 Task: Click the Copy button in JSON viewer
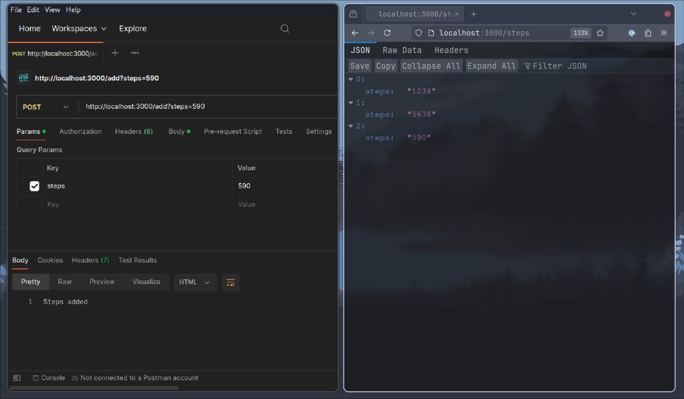(385, 66)
